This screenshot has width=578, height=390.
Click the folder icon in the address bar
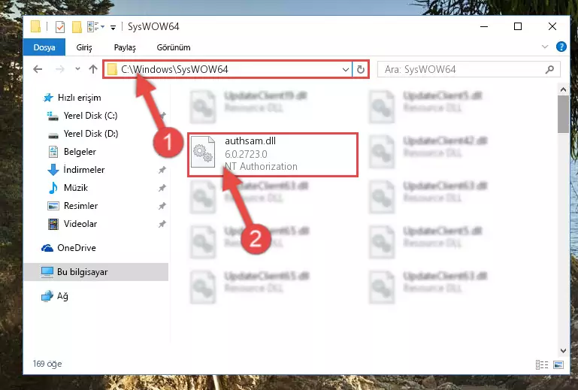click(x=112, y=69)
